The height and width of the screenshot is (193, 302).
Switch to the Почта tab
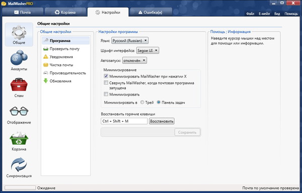pyautogui.click(x=23, y=12)
